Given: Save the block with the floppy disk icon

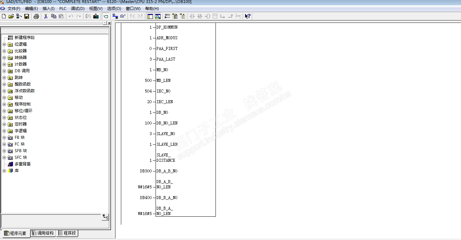Looking at the screenshot, I should 27,16.
